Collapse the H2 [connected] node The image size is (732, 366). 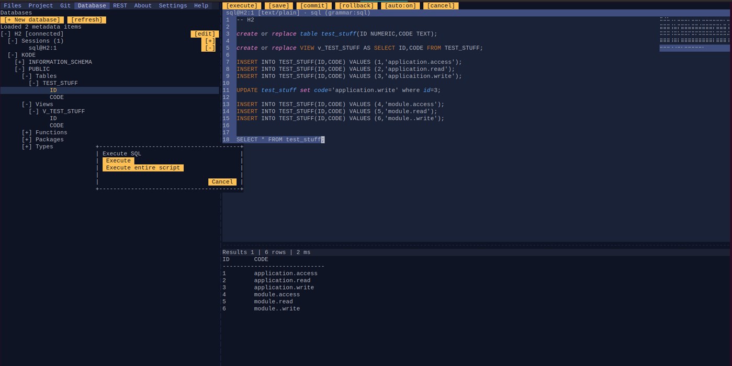coord(6,34)
